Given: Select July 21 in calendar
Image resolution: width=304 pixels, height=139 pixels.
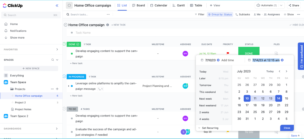Looking at the screenshot, I should coord(278,105).
